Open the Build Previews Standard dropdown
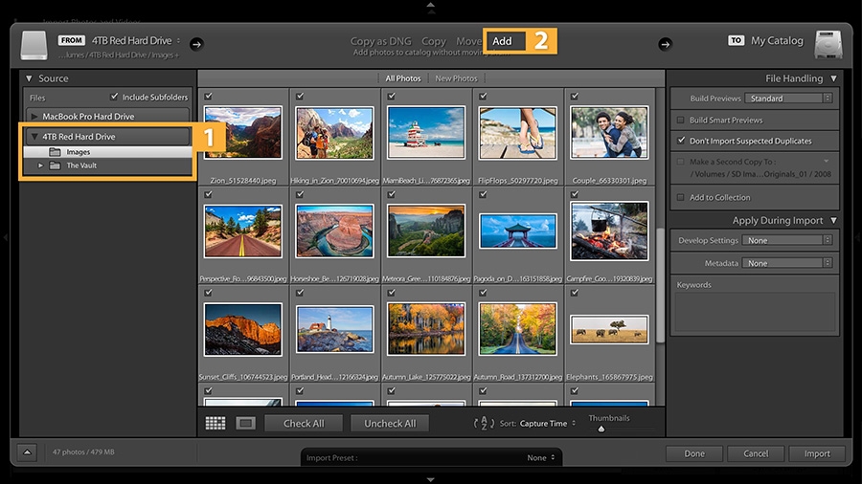 [x=788, y=99]
